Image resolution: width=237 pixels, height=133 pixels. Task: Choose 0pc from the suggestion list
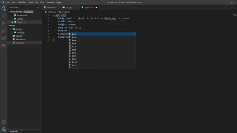(x=102, y=53)
